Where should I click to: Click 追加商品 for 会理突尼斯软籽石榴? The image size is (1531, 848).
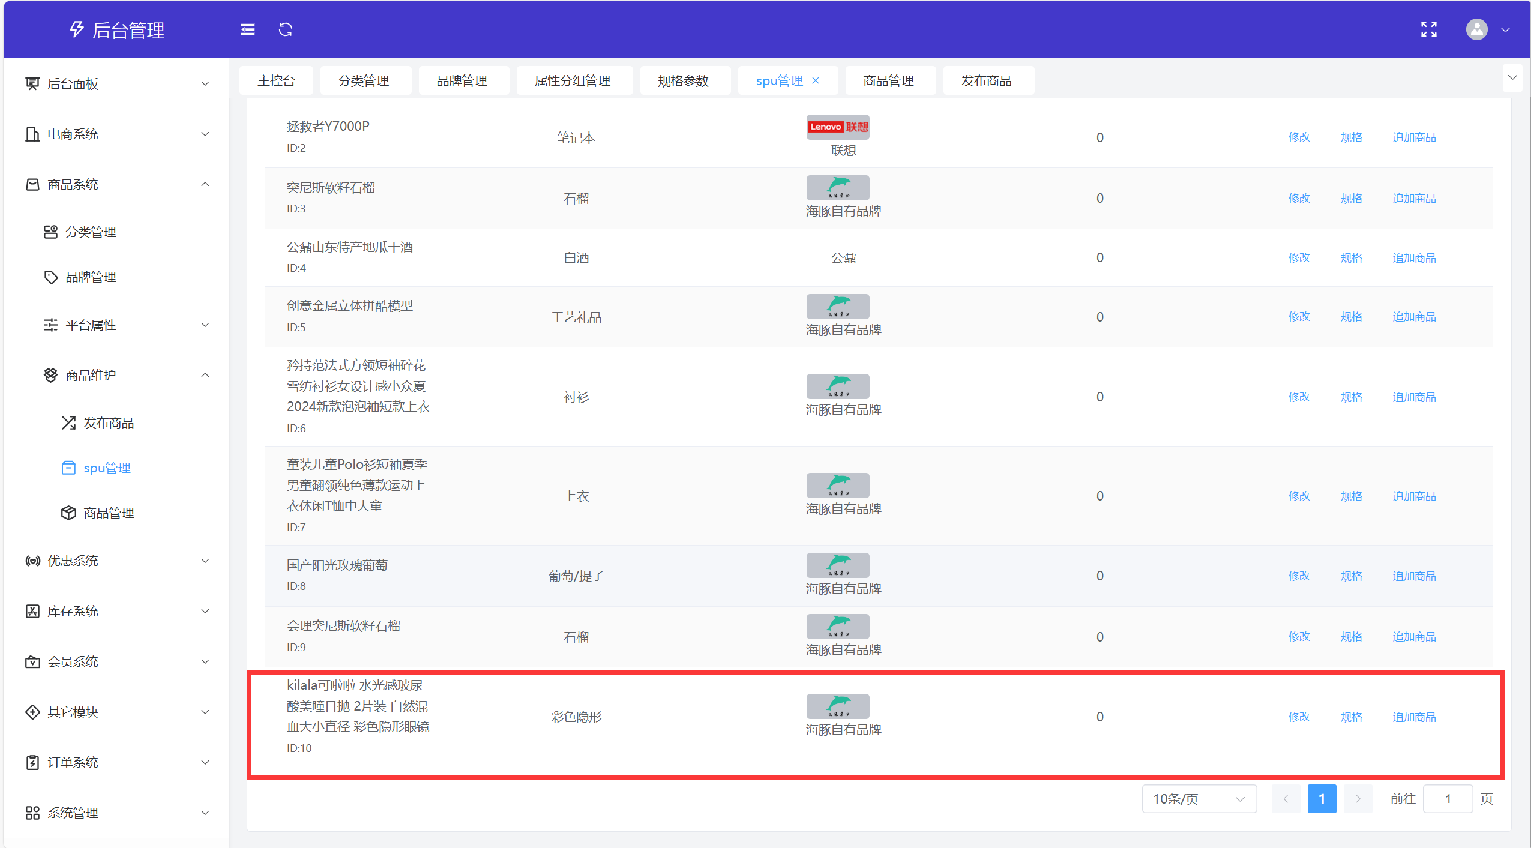(x=1414, y=636)
